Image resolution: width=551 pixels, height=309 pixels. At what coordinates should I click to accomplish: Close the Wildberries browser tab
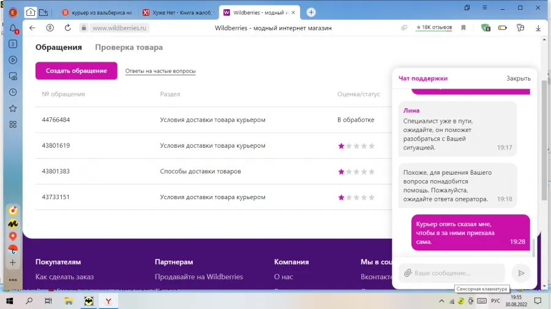293,12
